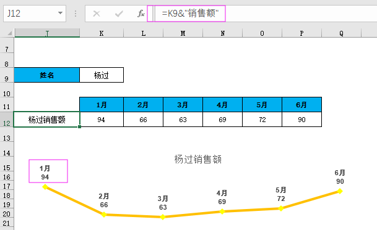Click the yellow 6月 data point marker
This screenshot has width=377, height=230.
pos(340,191)
